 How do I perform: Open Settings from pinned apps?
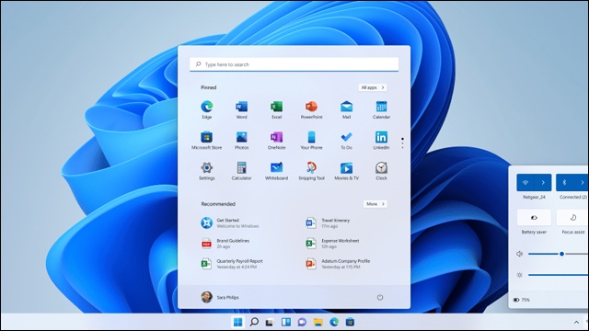coord(206,171)
